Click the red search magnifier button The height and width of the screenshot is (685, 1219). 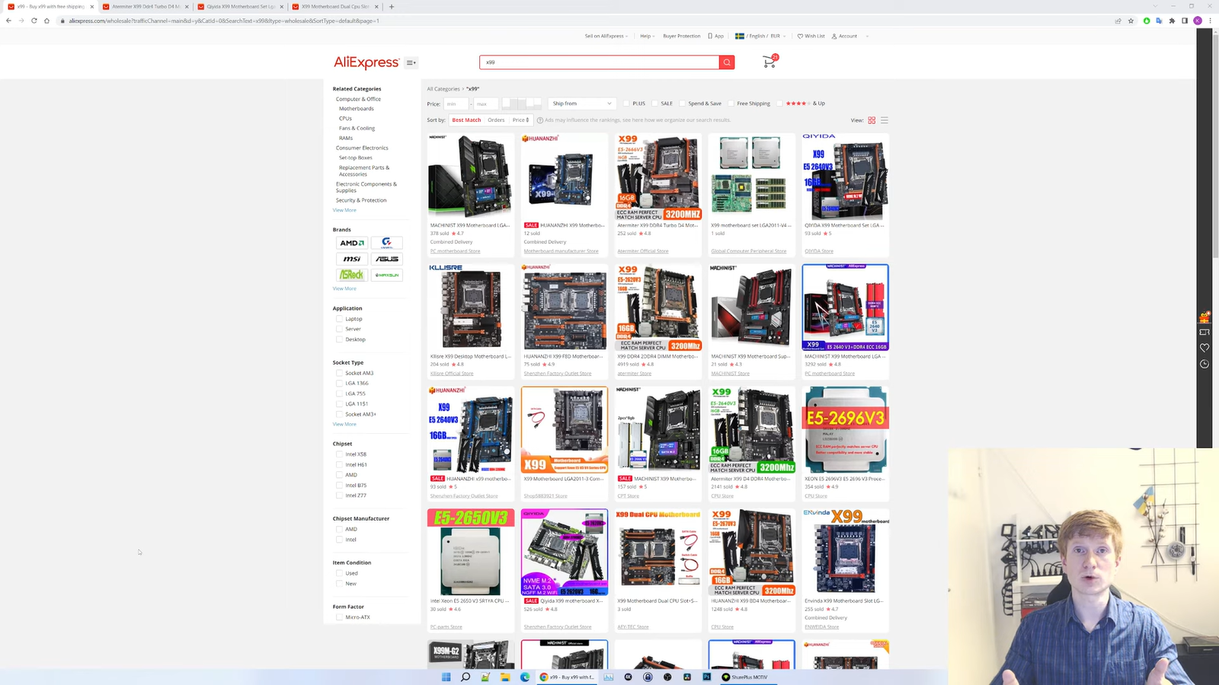point(727,62)
